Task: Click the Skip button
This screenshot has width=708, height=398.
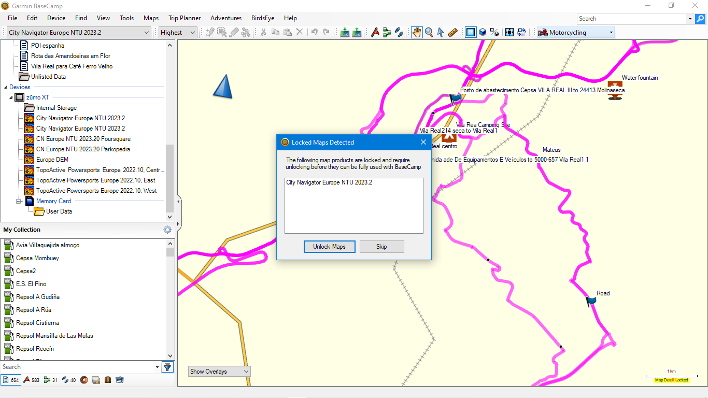Action: [381, 247]
